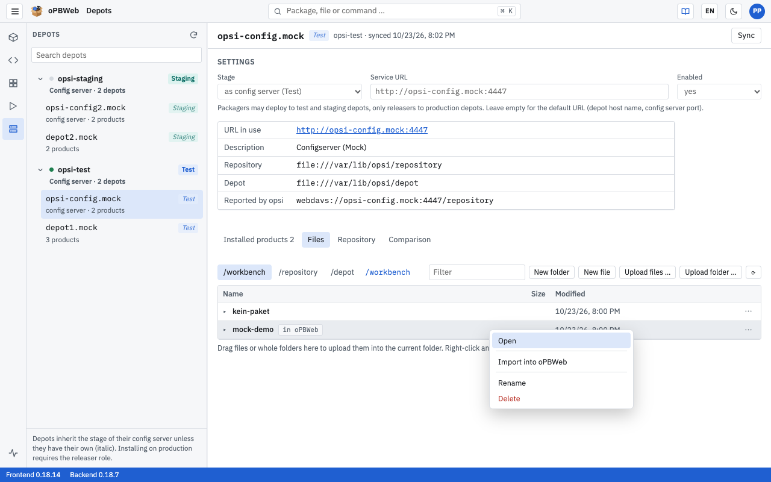Viewport: 771px width, 482px height.
Task: Select the depots server icon in sidebar
Action: point(13,129)
